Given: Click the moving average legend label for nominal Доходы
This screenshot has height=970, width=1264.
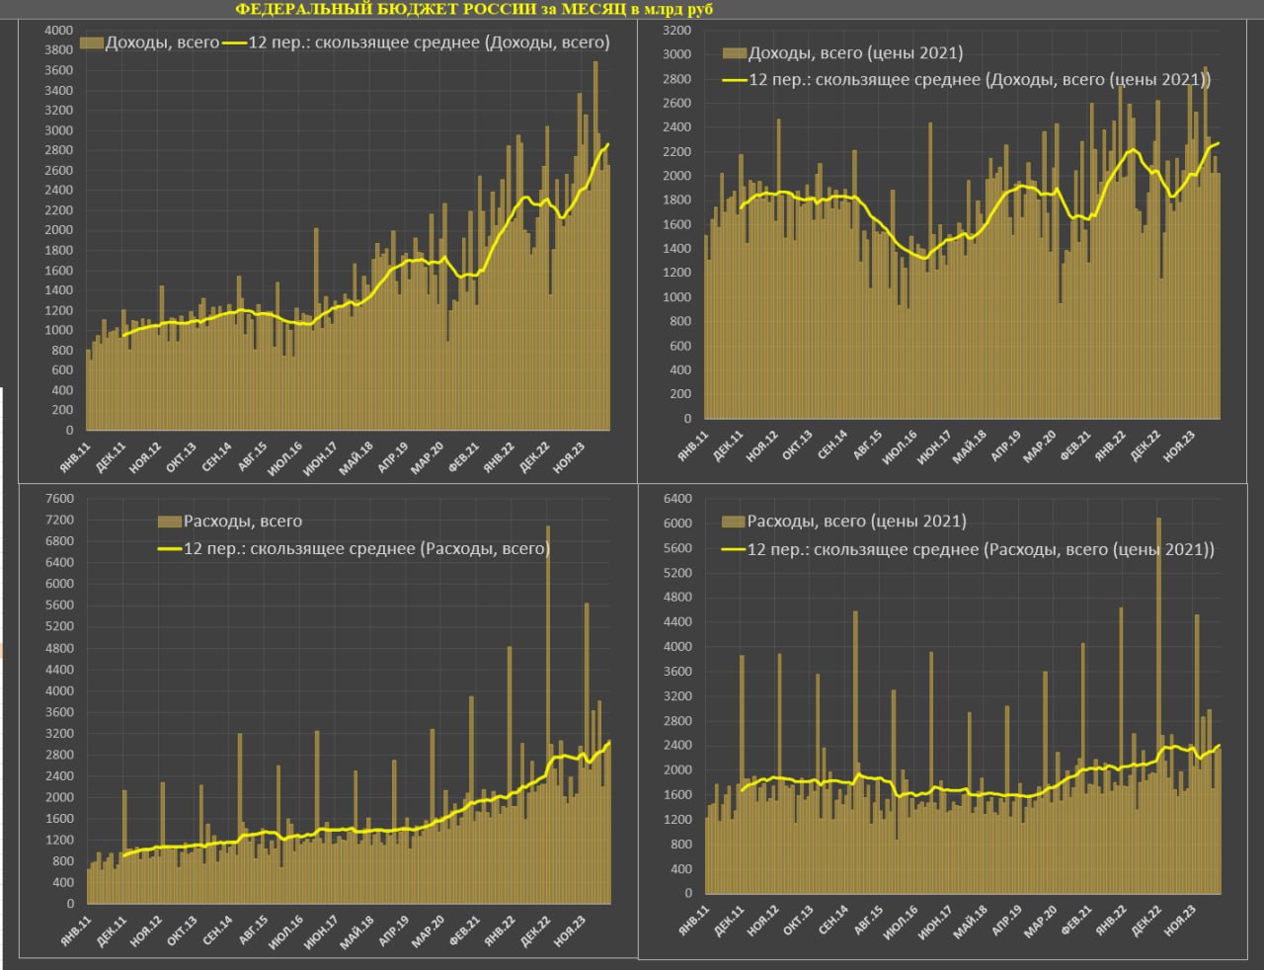Looking at the screenshot, I should tap(429, 42).
